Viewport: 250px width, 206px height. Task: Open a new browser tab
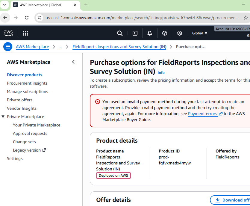(x=86, y=5)
